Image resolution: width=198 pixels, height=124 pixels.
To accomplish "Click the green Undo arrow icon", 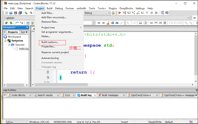I will point(26,13).
